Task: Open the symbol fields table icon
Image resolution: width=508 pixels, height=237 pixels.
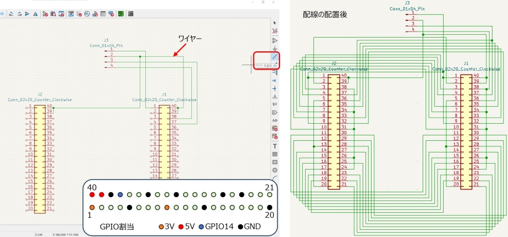Action: click(103, 13)
